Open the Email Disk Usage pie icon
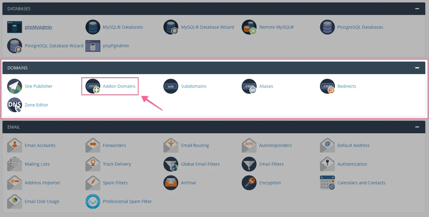Screen dimensions: 429x217 coord(15,201)
